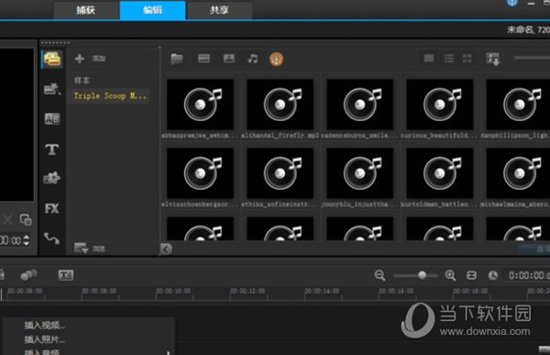Select the kurtoldman_battleo audio thumbnail
Image resolution: width=550 pixels, height=355 pixels.
439,173
